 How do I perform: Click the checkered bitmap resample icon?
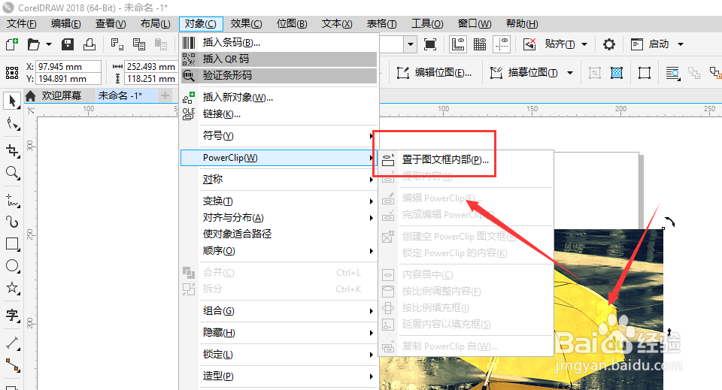tap(617, 73)
